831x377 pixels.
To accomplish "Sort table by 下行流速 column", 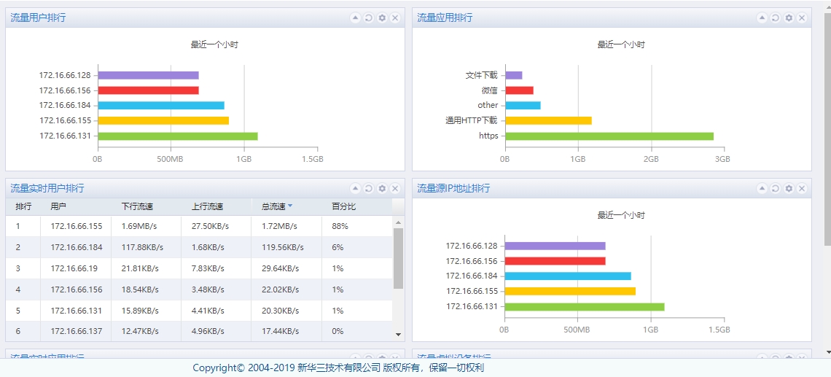I will click(x=137, y=206).
